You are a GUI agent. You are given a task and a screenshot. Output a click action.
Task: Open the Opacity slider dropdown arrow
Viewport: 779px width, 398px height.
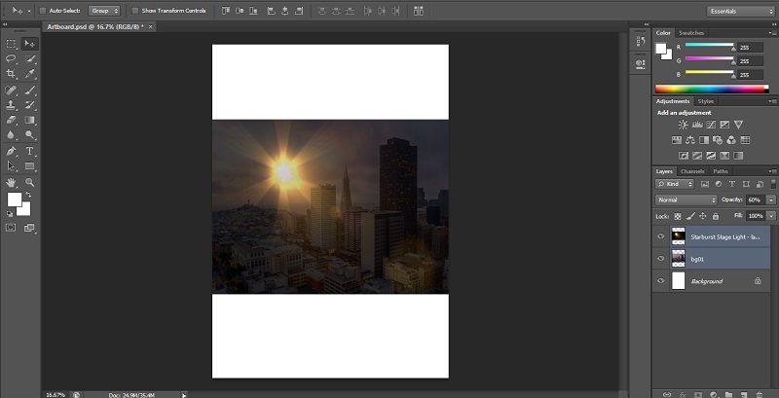click(771, 200)
